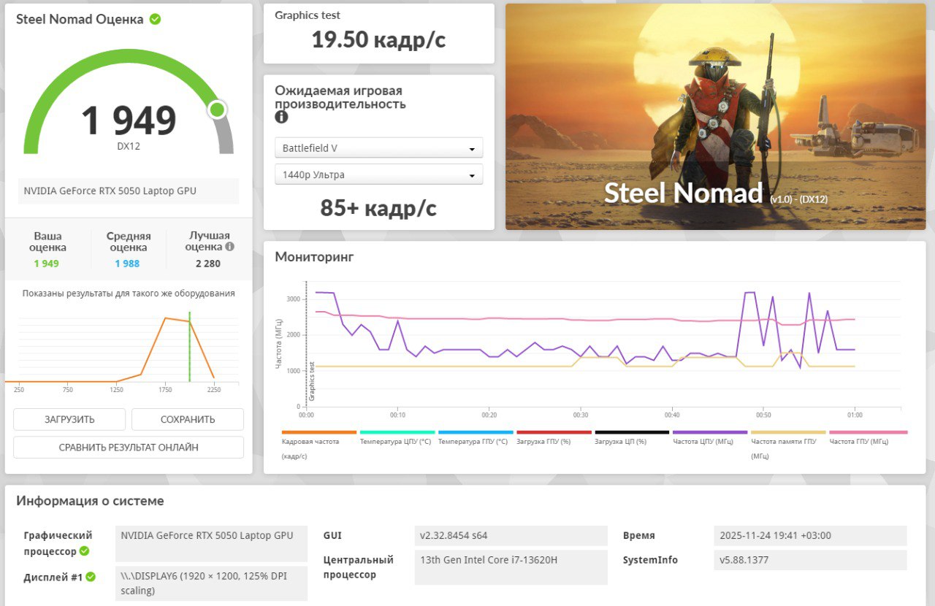Open the 1440p Ультра preset dropdown
The width and height of the screenshot is (935, 606).
click(379, 174)
